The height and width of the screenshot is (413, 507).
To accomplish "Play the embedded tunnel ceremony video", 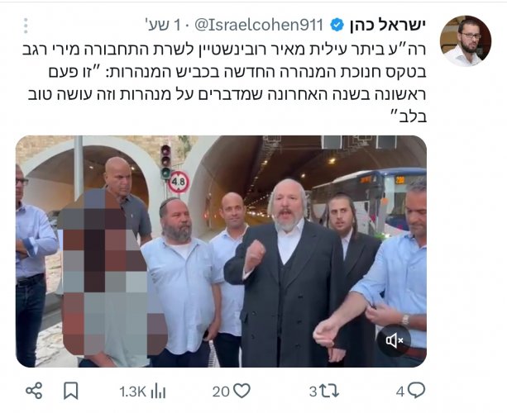I will (221, 251).
